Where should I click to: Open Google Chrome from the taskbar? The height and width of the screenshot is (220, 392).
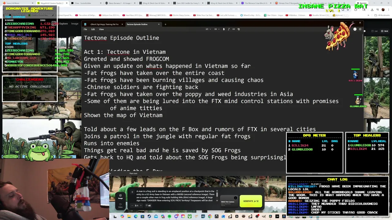click(210, 217)
